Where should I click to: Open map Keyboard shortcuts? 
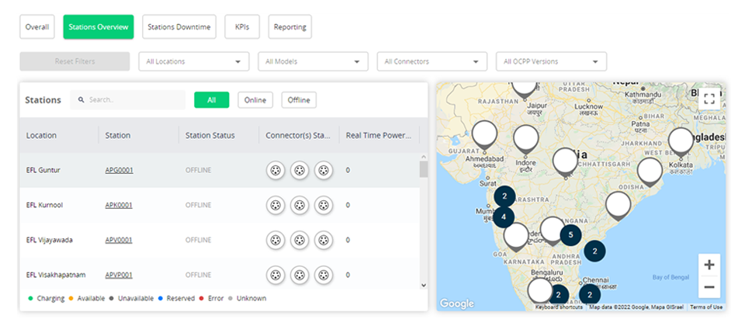(x=559, y=307)
